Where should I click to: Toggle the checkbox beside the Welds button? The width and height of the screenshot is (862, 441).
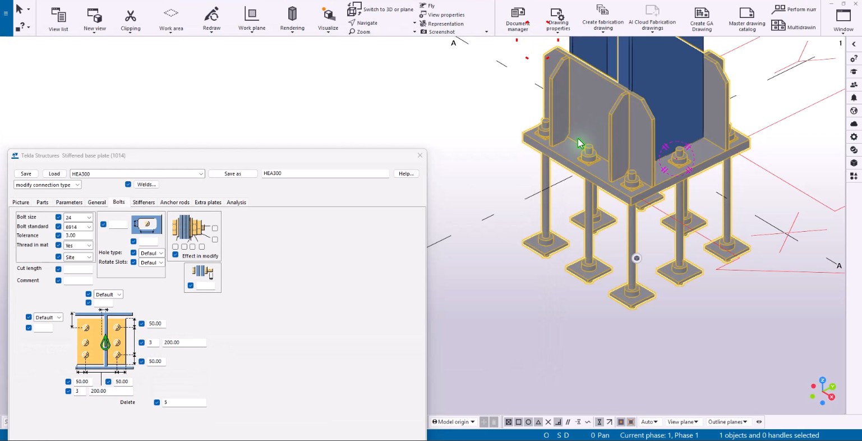click(128, 185)
